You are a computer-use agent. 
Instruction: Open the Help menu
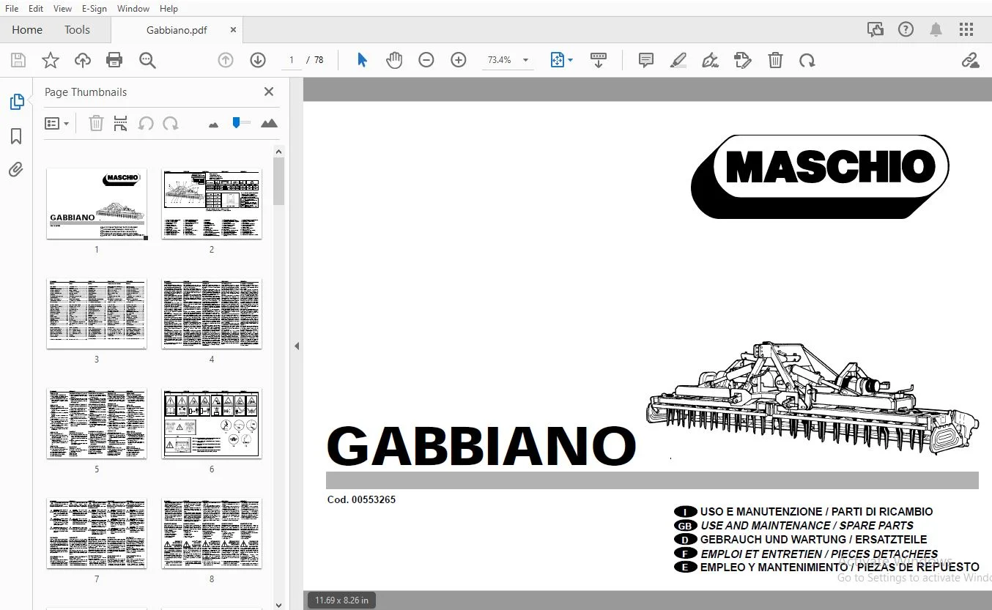(169, 9)
